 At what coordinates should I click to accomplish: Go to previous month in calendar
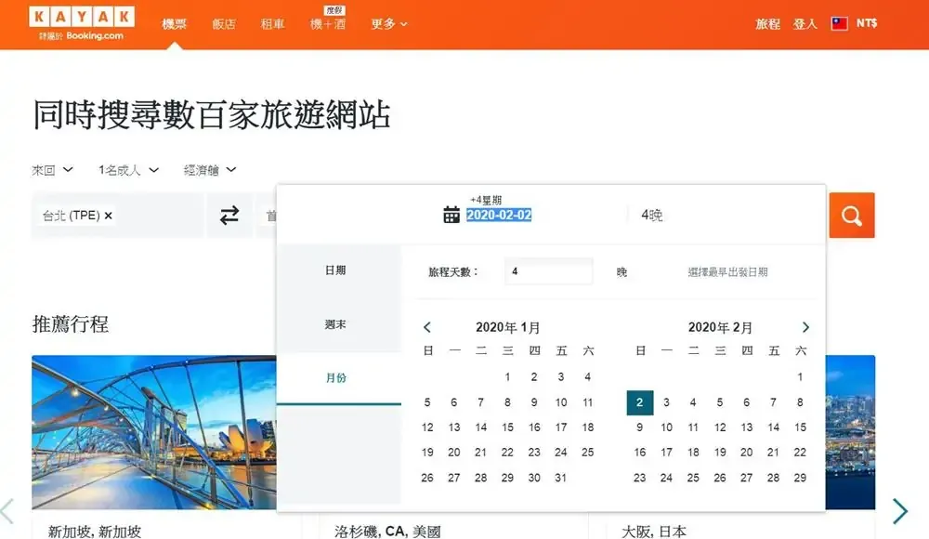pos(427,327)
